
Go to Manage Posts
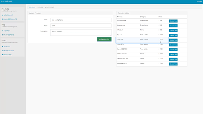[x=9, y=35]
